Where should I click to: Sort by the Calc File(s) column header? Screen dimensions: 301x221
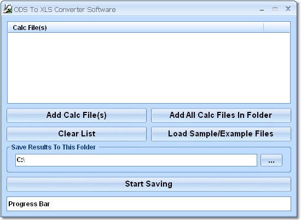click(136, 27)
